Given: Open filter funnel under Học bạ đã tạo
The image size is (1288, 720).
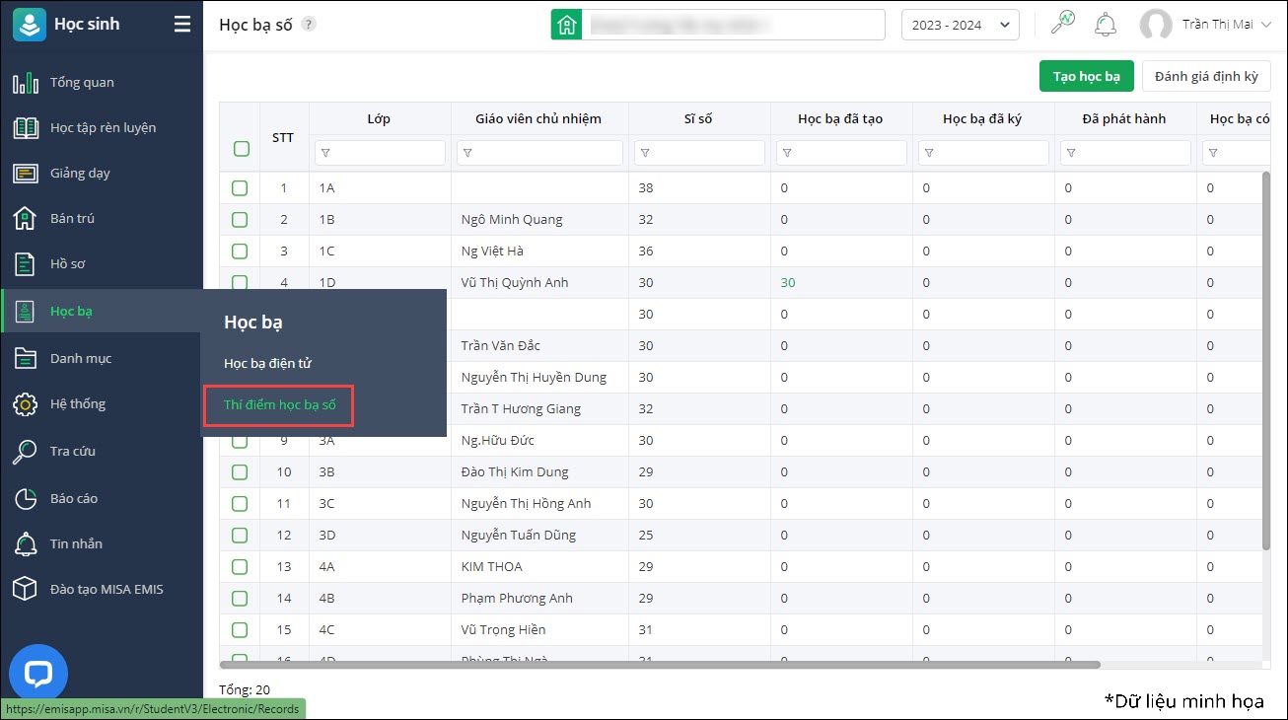Looking at the screenshot, I should tap(787, 153).
